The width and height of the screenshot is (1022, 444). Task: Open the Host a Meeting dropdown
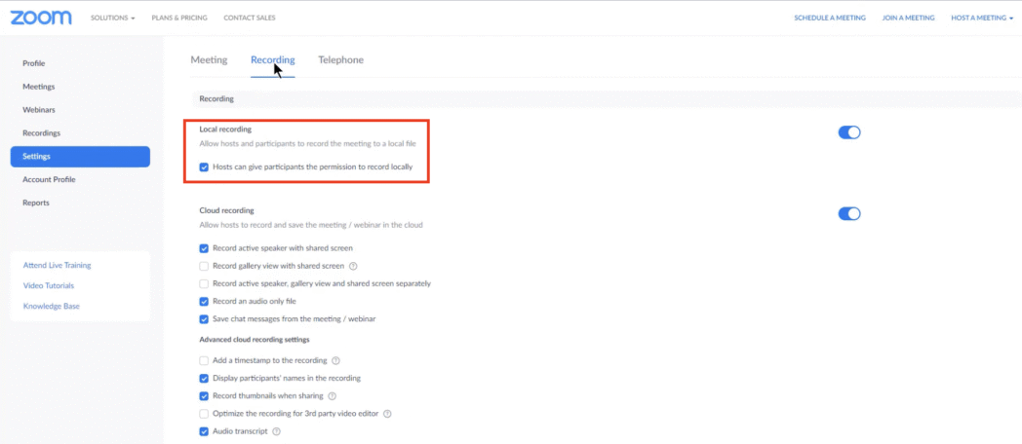(x=982, y=18)
